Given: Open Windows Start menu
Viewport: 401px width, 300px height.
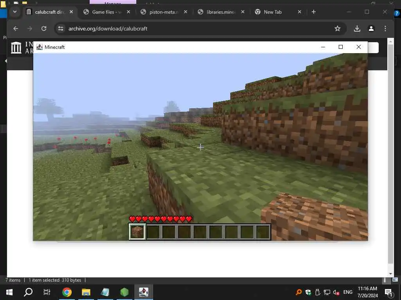Looking at the screenshot, I should tap(9, 292).
